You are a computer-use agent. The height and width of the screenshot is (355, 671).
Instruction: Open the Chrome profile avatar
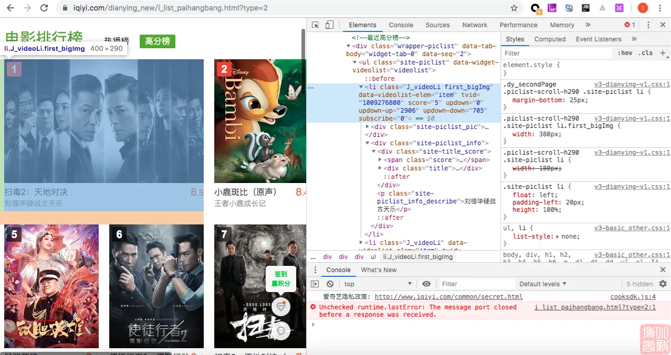pyautogui.click(x=643, y=8)
